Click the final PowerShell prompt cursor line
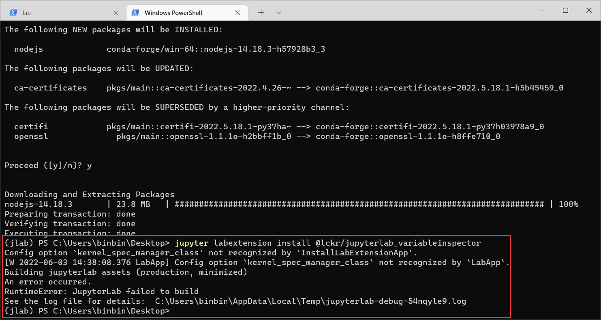601x320 pixels. (x=89, y=311)
